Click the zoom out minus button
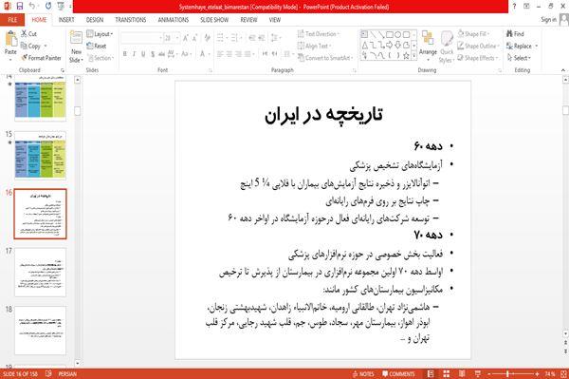This screenshot has width=569, height=379. 488,373
